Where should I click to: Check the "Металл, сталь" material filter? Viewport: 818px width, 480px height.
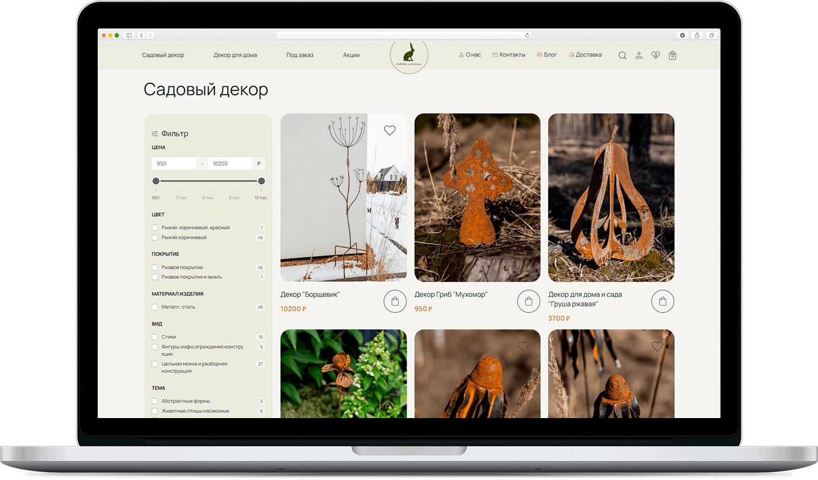(155, 307)
